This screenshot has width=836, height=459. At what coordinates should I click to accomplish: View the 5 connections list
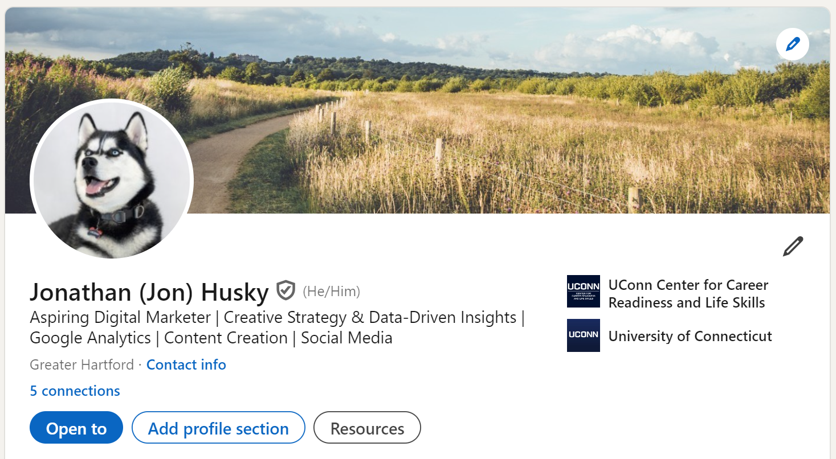pos(74,391)
